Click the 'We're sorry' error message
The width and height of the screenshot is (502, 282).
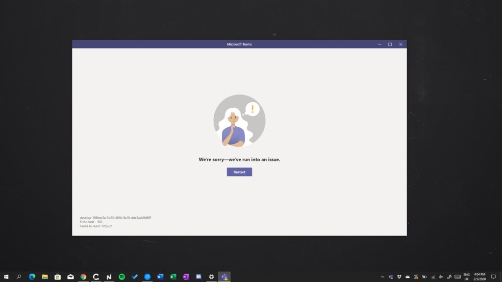(239, 160)
